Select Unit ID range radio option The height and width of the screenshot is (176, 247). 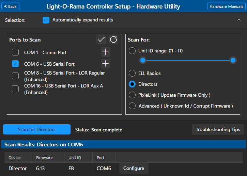coord(132,51)
